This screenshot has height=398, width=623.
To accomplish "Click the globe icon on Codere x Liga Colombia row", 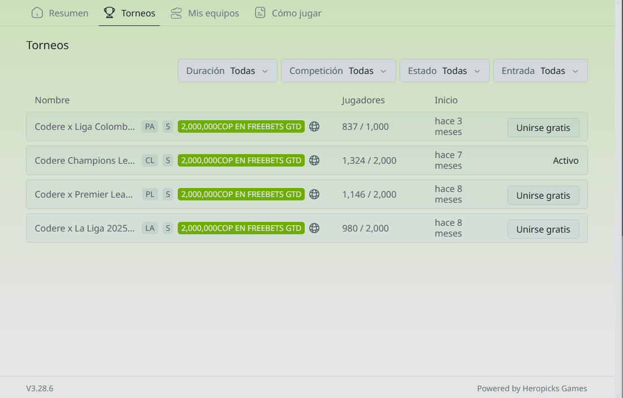I will pos(314,126).
